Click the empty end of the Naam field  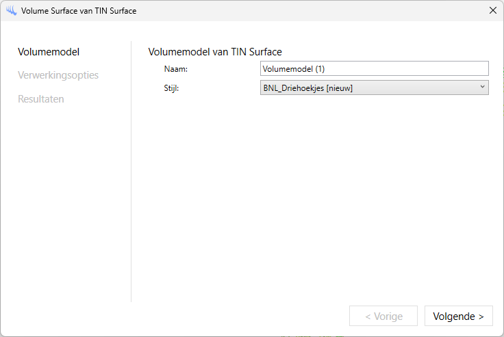point(438,68)
